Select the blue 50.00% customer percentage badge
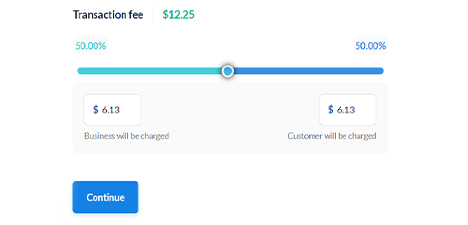The width and height of the screenshot is (468, 225). tap(370, 46)
